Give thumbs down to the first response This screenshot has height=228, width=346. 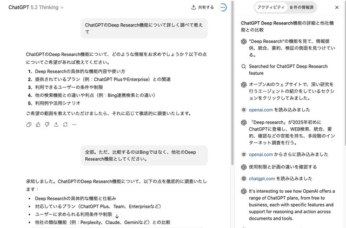(47, 125)
